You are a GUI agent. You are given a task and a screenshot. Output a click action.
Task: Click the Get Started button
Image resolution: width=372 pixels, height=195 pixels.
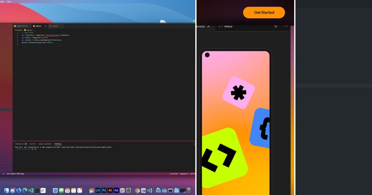tap(264, 12)
